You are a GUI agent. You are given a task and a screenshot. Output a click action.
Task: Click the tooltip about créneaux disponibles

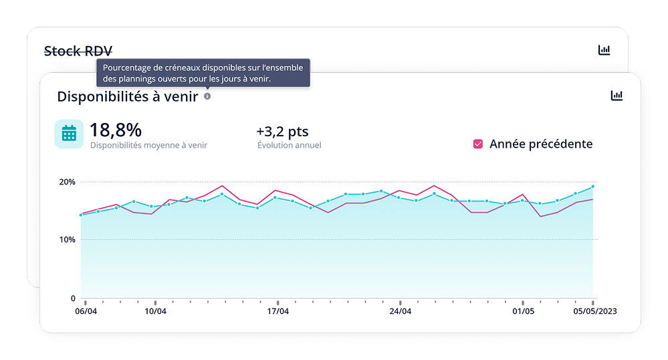click(x=203, y=73)
